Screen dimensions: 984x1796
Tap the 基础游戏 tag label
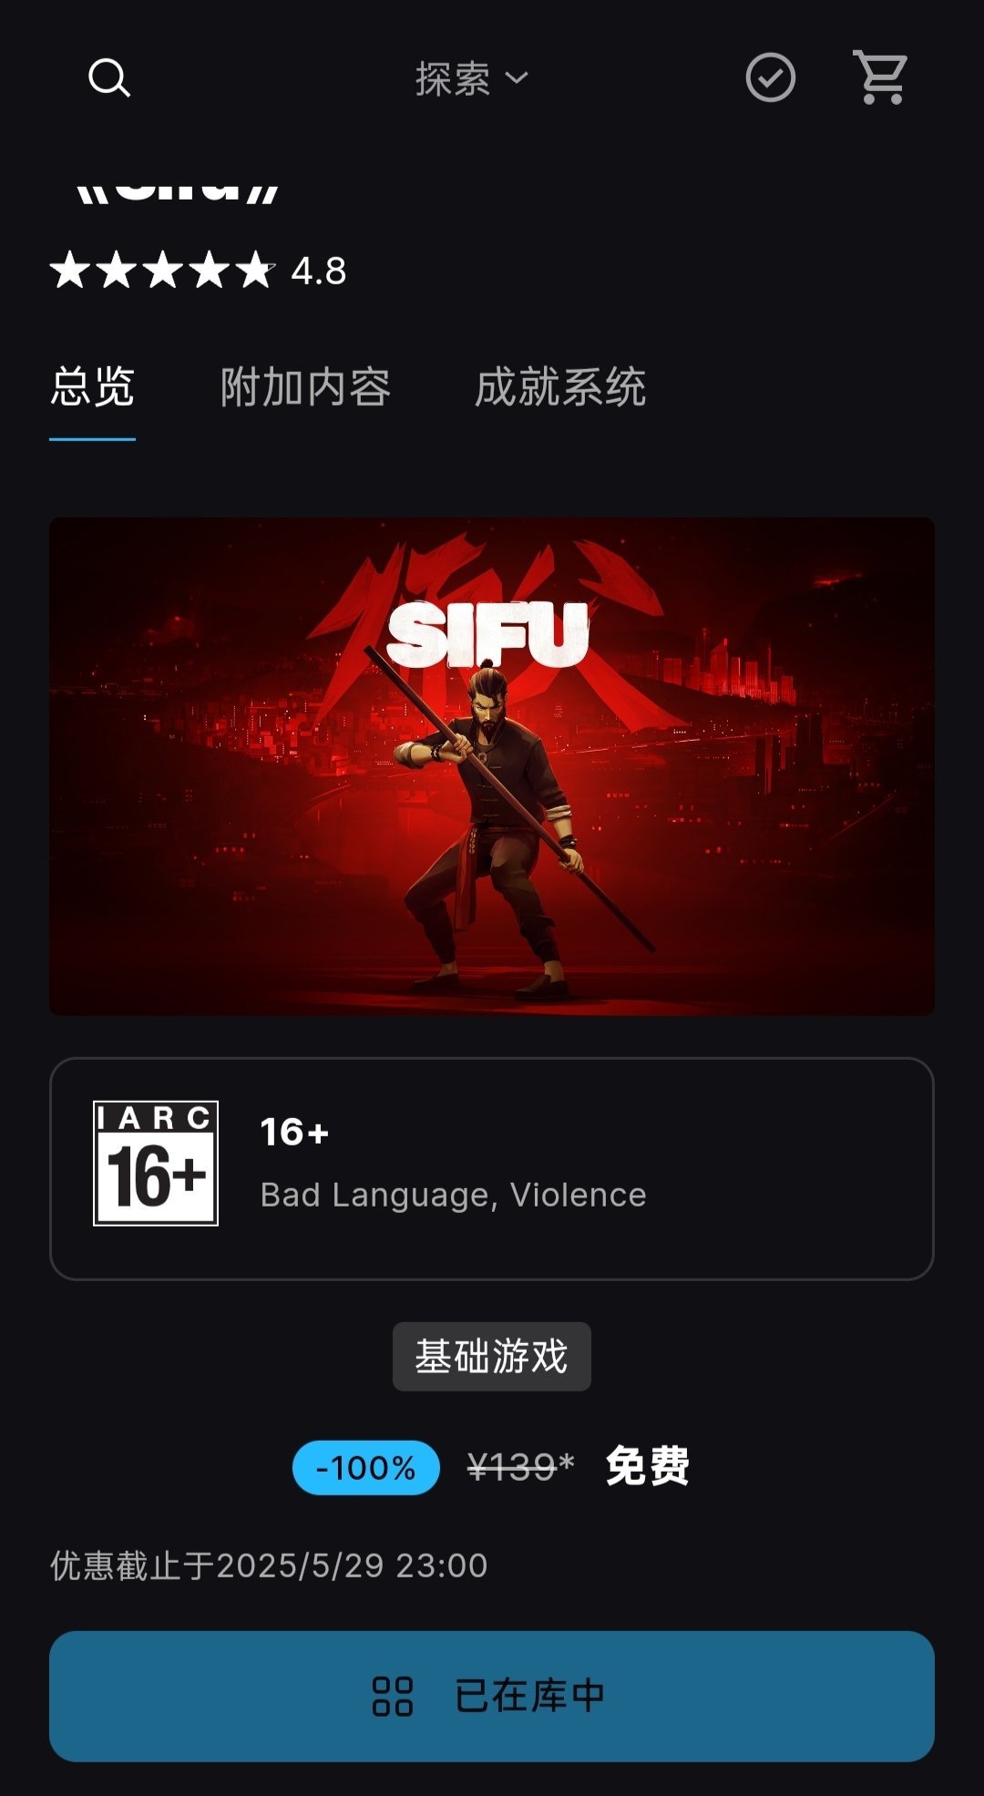pos(492,1356)
